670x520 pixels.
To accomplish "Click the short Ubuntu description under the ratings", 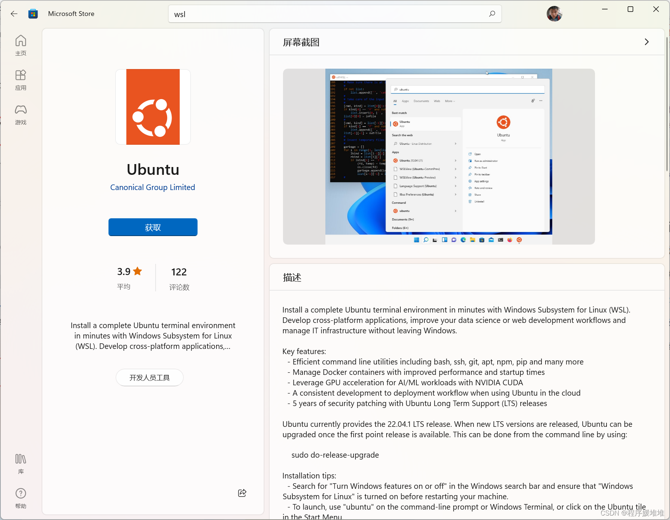I will click(x=153, y=336).
